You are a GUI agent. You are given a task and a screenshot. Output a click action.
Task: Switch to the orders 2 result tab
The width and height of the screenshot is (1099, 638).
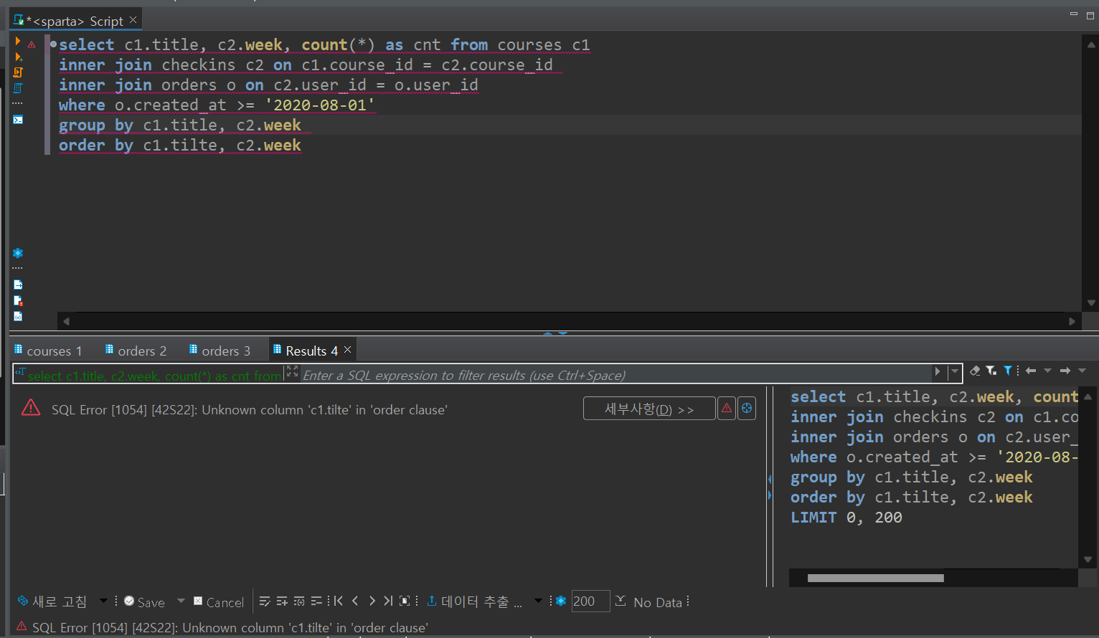click(136, 351)
